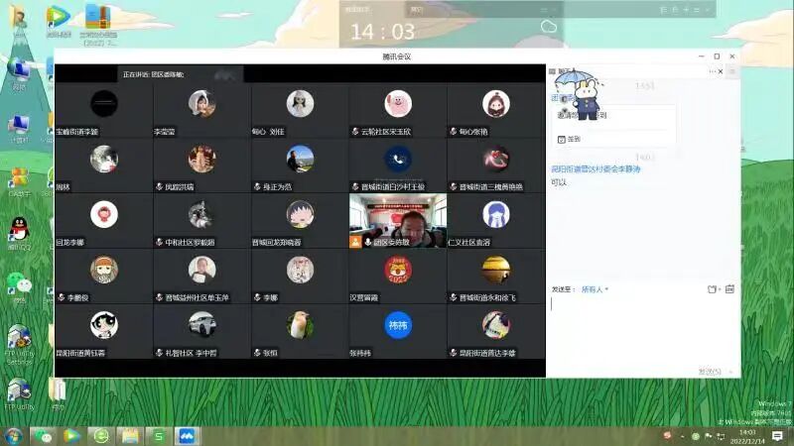Open WeChat from the taskbar
Viewport: 794px width, 446px height.
44,436
